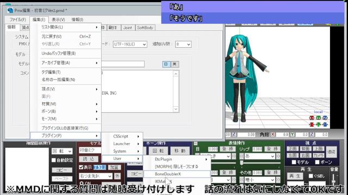Click the Pmx editor app icon in title bar
Image resolution: width=348 pixels, height=195 pixels.
[x=10, y=10]
